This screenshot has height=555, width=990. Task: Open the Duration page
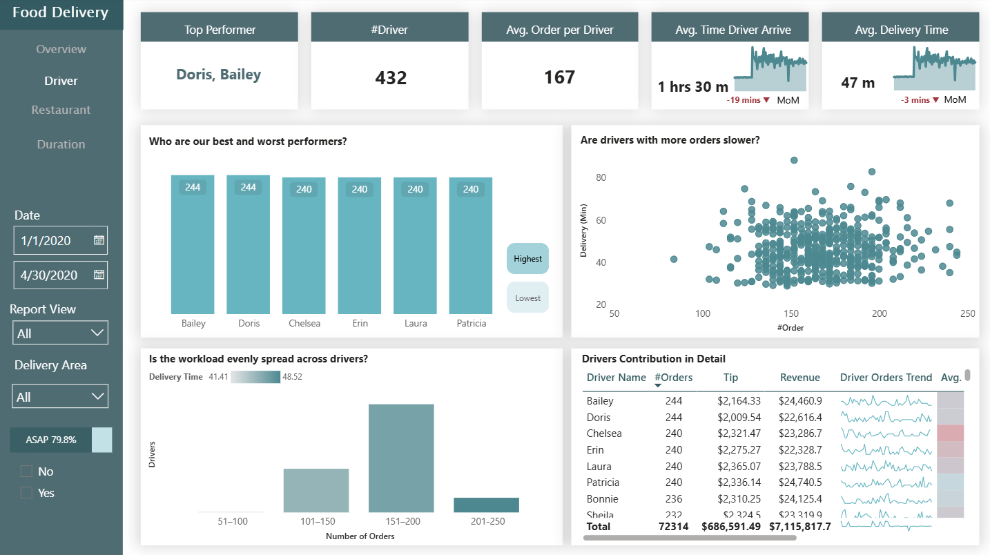[61, 144]
